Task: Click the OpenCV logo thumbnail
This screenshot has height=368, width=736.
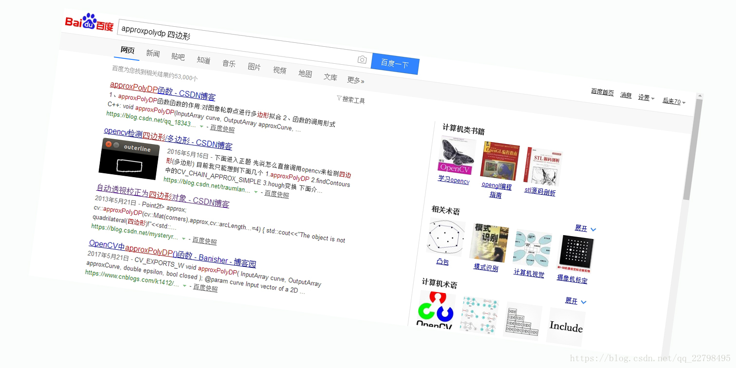Action: point(436,310)
